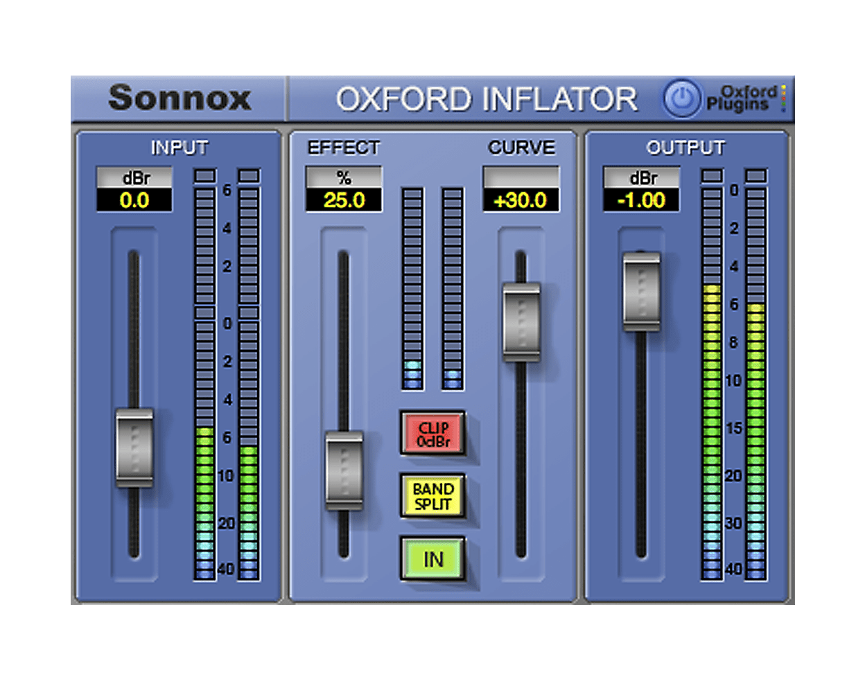Click the Input value display showing 0.0

tap(134, 201)
